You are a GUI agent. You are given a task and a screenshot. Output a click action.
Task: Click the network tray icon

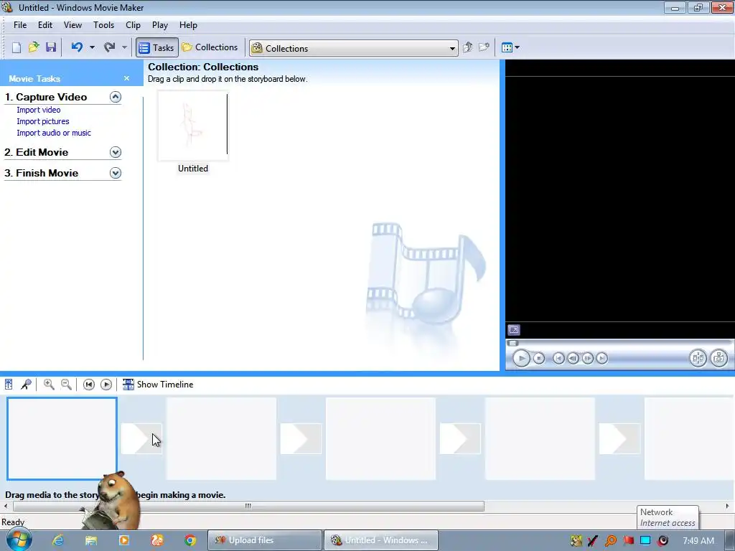click(645, 540)
